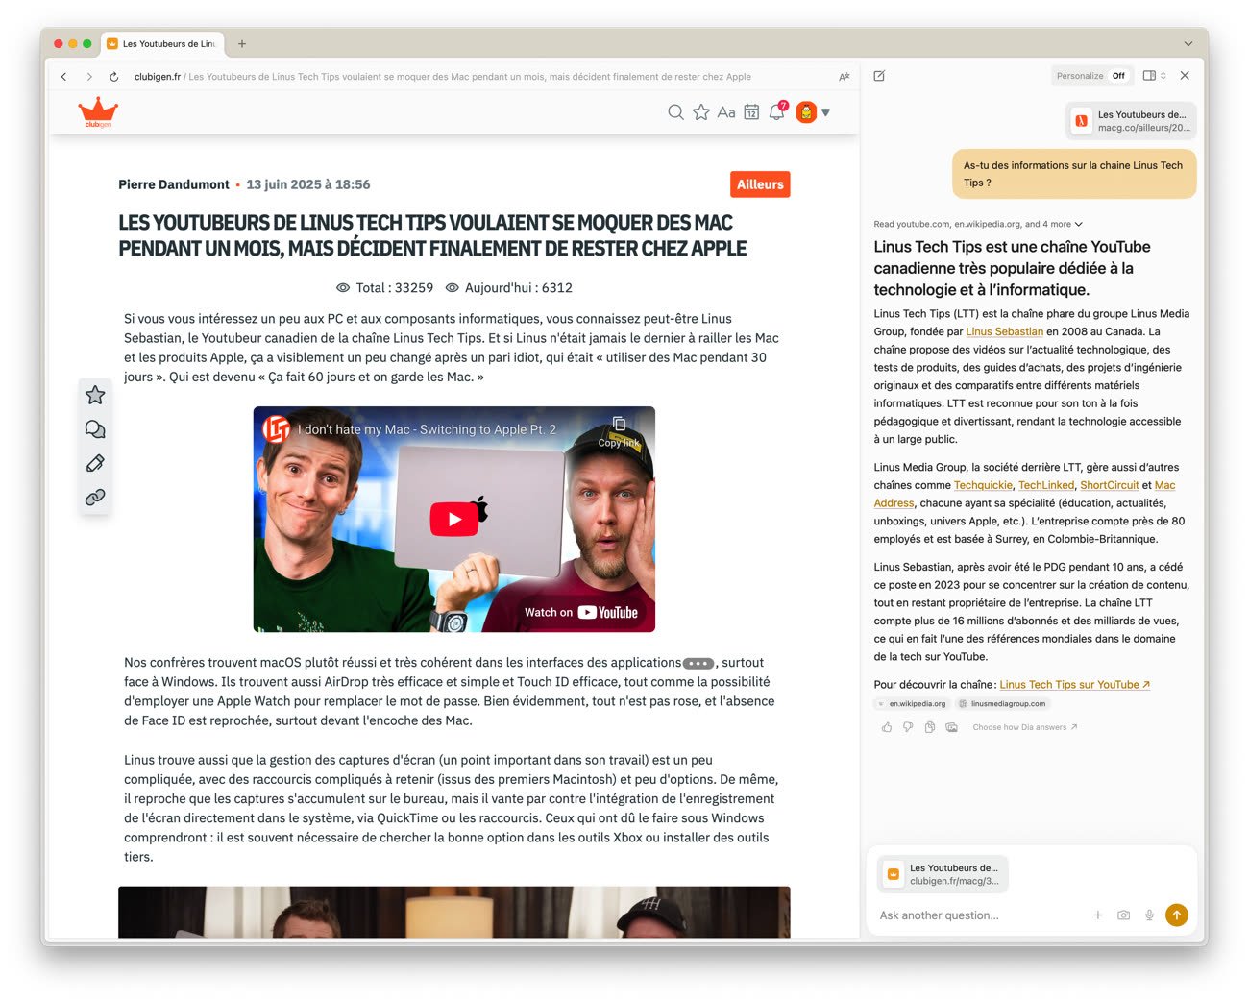Expand the ellipsis badge after applications

click(x=698, y=663)
